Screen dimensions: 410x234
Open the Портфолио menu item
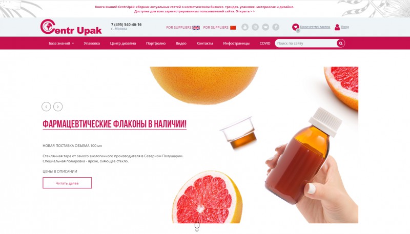tap(156, 44)
